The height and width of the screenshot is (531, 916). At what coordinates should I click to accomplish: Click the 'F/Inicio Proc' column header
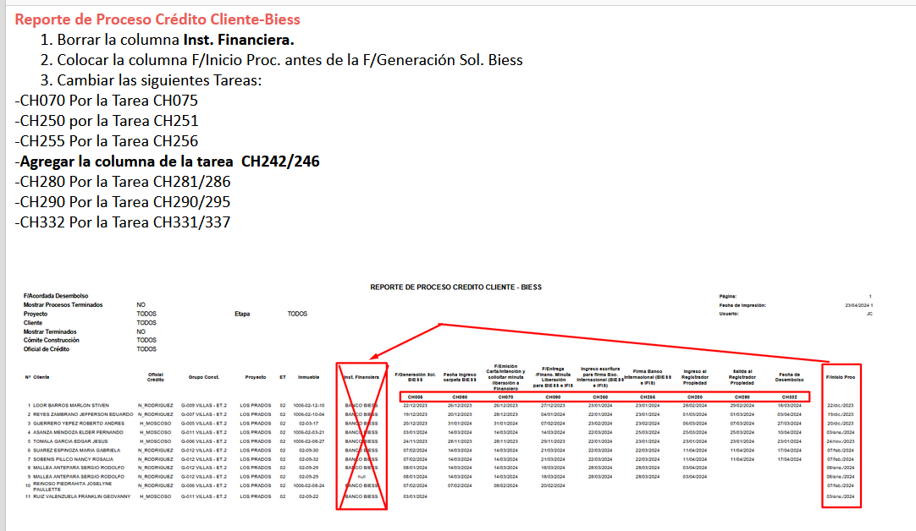click(841, 377)
